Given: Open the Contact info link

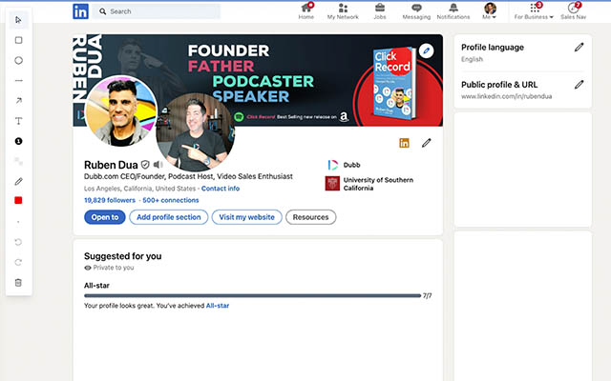Looking at the screenshot, I should (x=221, y=189).
